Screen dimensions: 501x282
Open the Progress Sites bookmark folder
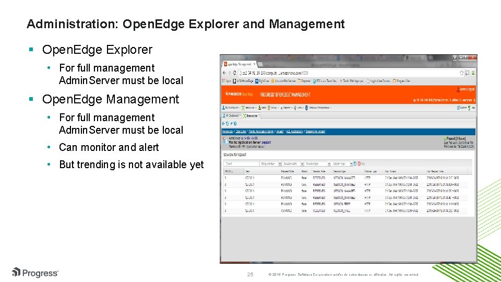point(402,81)
